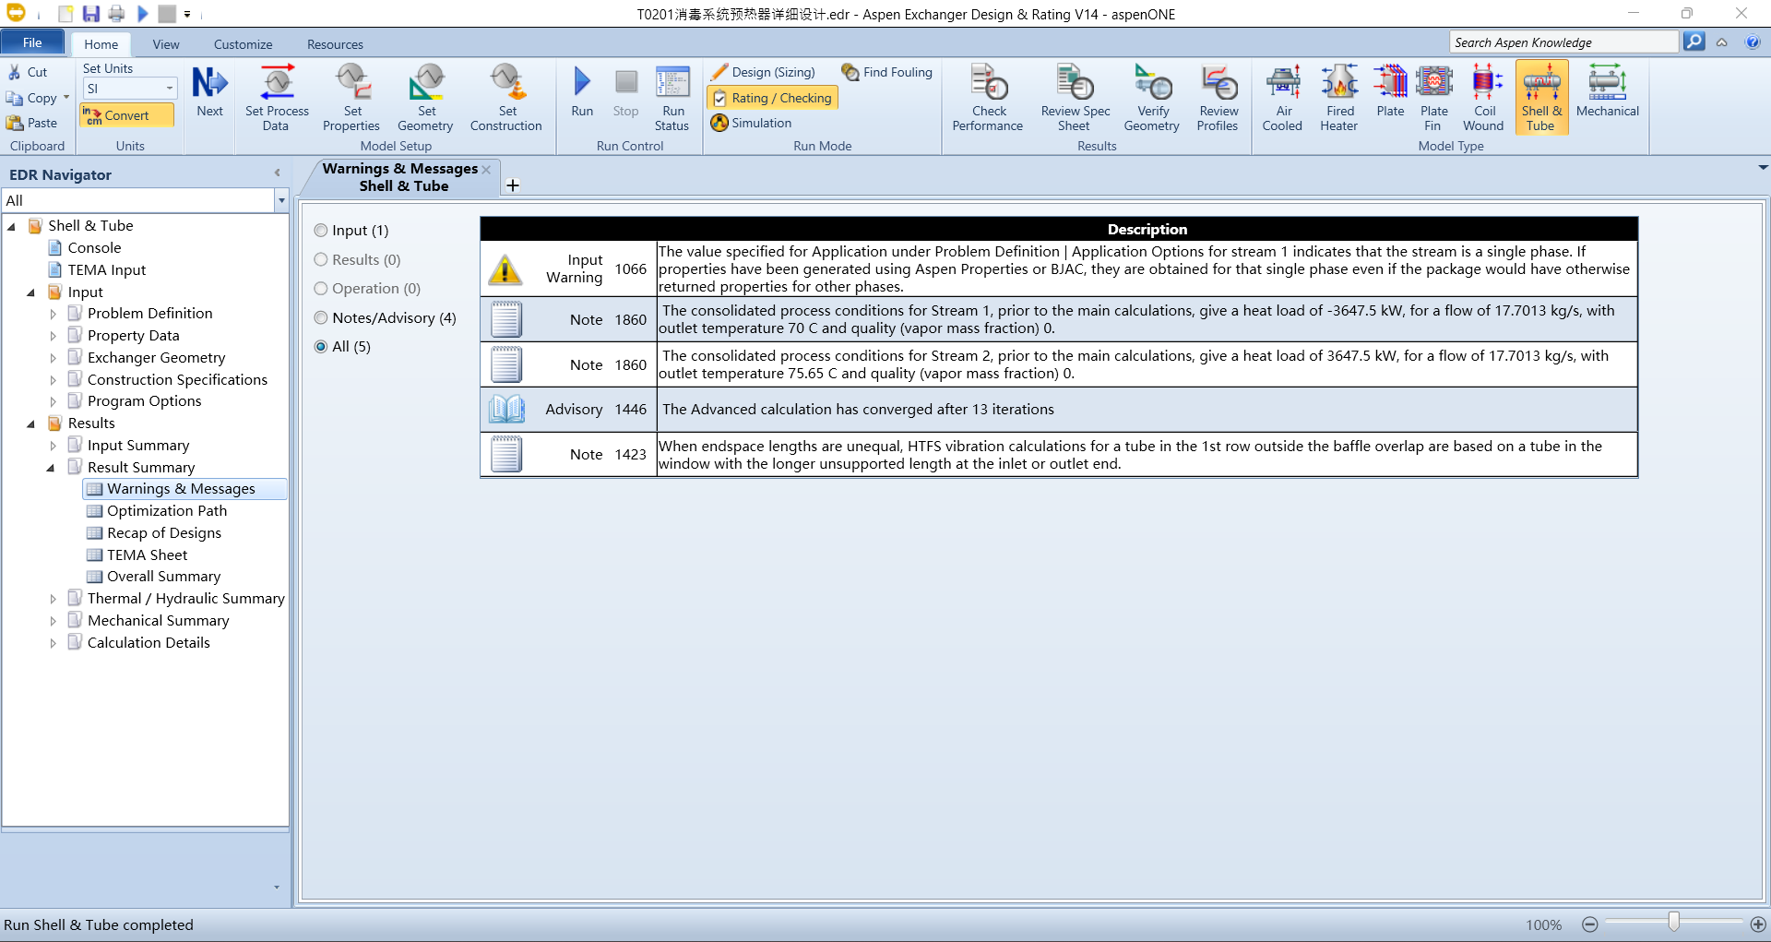Click the Convert units button

pos(126,115)
